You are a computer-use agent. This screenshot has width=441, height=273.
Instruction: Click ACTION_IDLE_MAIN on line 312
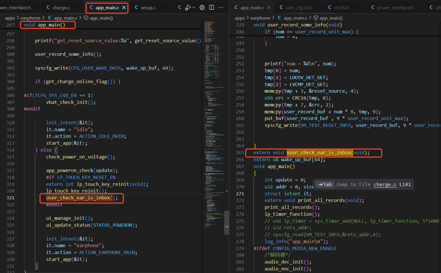coord(103,136)
